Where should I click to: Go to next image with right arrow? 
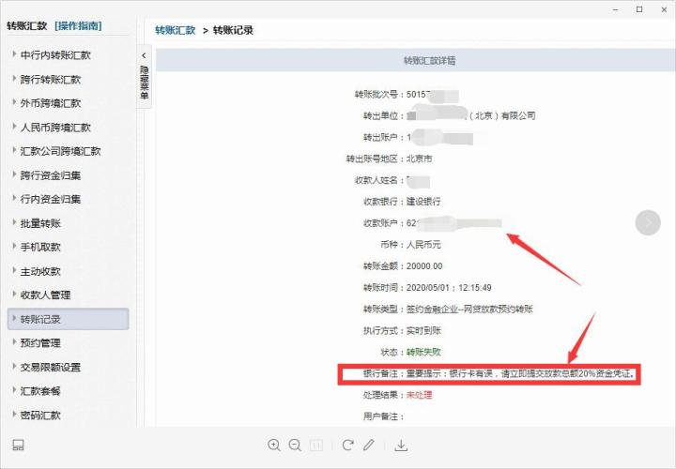click(x=648, y=222)
